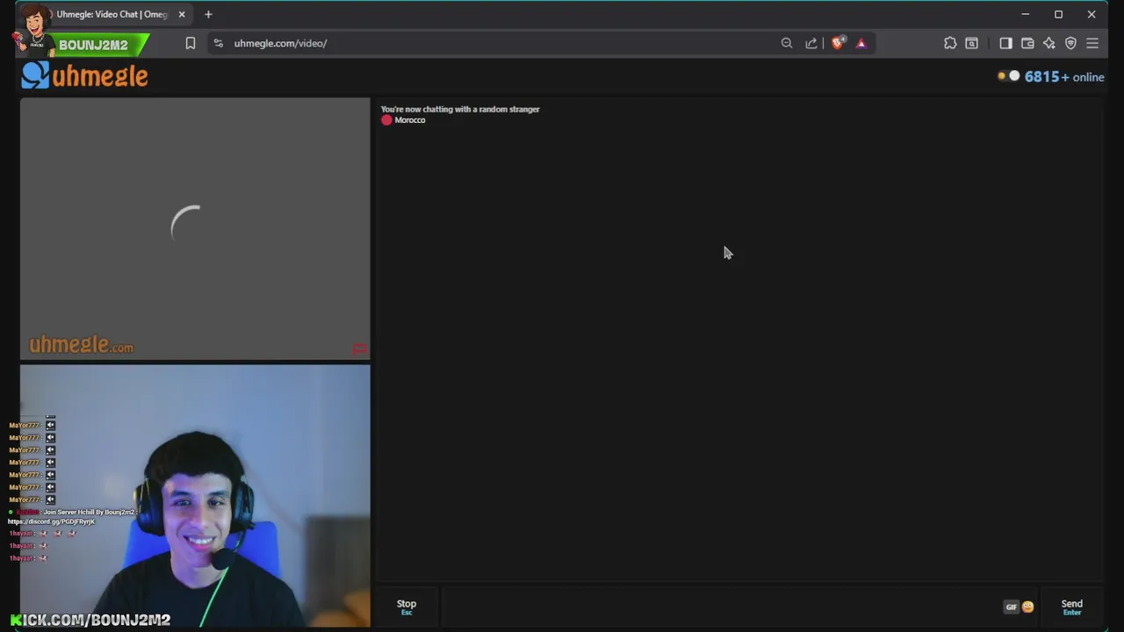Open Brave Shields lion icon
The width and height of the screenshot is (1124, 632).
pyautogui.click(x=838, y=43)
